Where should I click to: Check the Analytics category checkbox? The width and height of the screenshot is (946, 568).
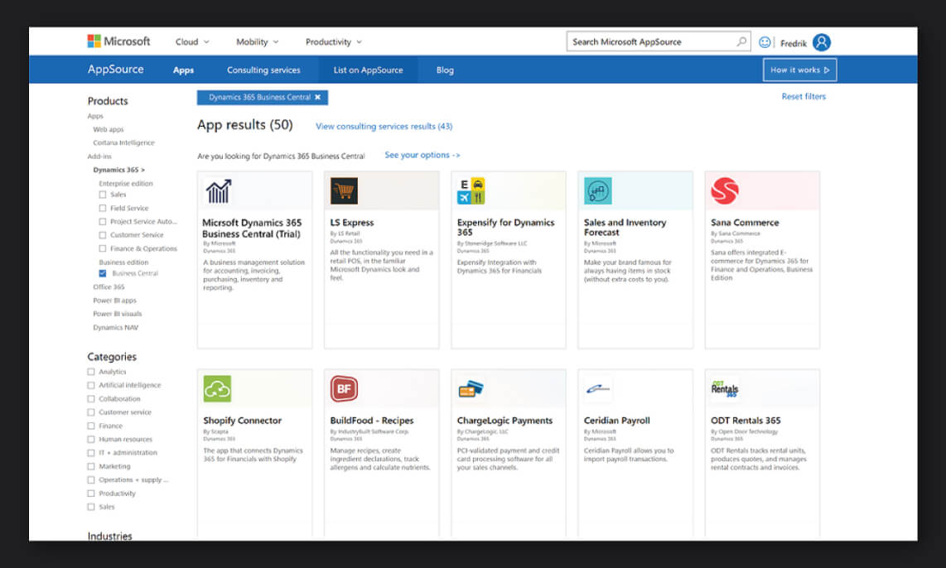[91, 372]
